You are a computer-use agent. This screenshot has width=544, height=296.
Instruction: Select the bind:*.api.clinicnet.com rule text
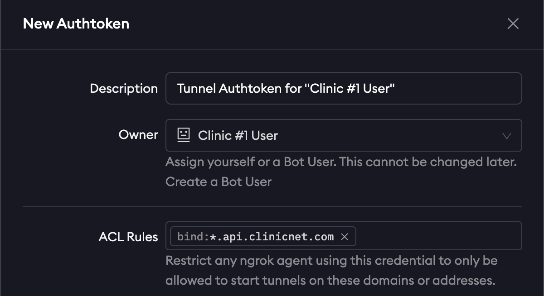point(255,237)
